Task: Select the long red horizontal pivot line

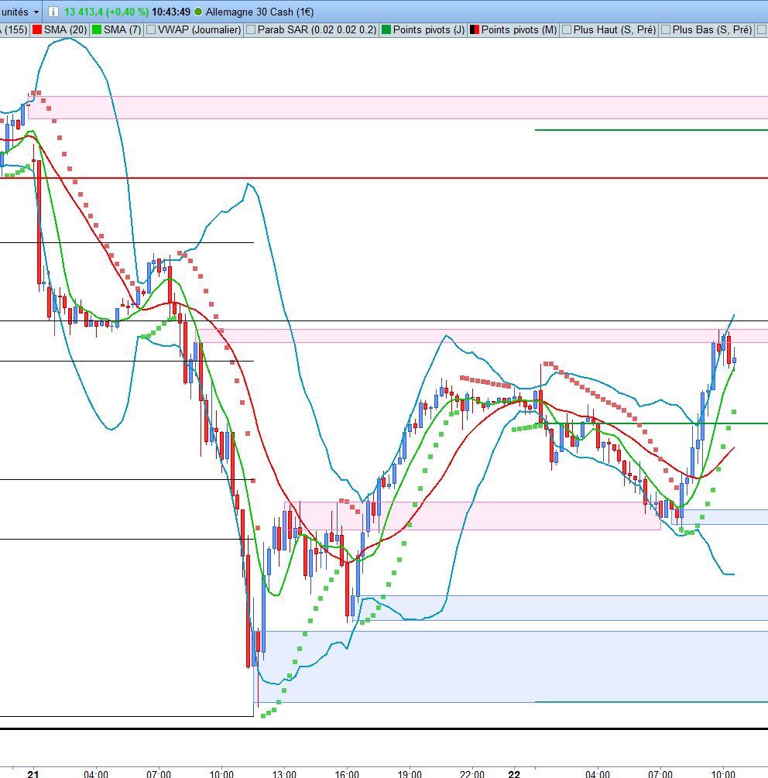Action: coord(384,177)
